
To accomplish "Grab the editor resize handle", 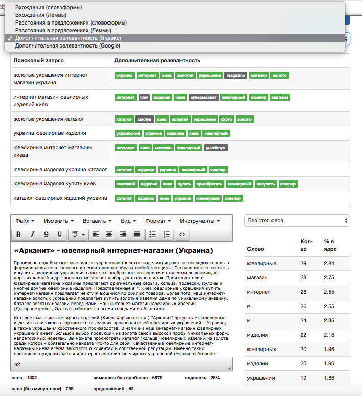I will (229, 368).
